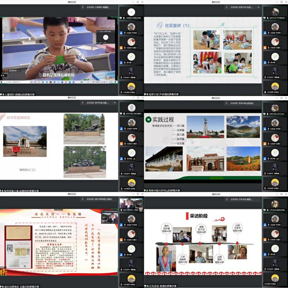Click the top participant avatar beside the 社区宣讲 slide
Screen dimensions: 288x288
click(x=275, y=12)
